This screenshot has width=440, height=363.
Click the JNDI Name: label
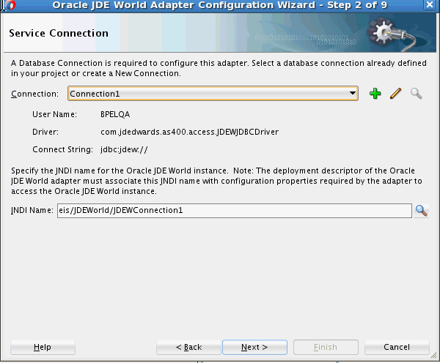coord(32,210)
